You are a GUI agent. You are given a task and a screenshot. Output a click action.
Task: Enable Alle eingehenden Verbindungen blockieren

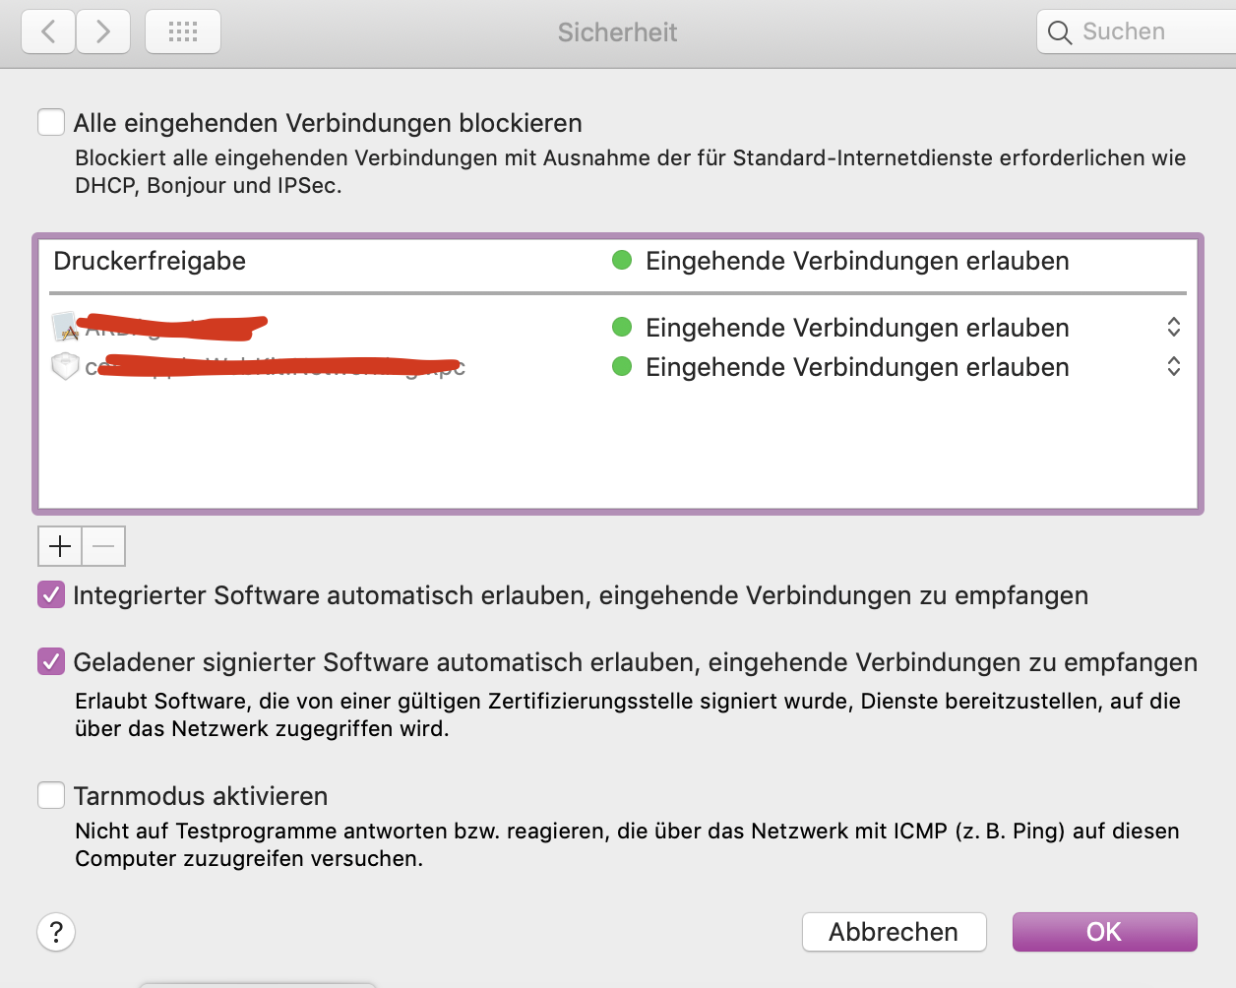51,123
